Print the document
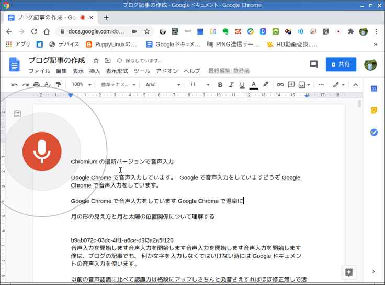 36,85
